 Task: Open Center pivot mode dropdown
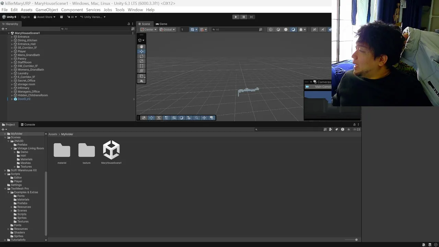[148, 30]
